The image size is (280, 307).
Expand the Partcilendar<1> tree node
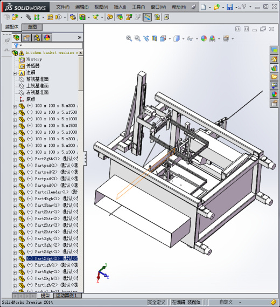tap(15, 193)
